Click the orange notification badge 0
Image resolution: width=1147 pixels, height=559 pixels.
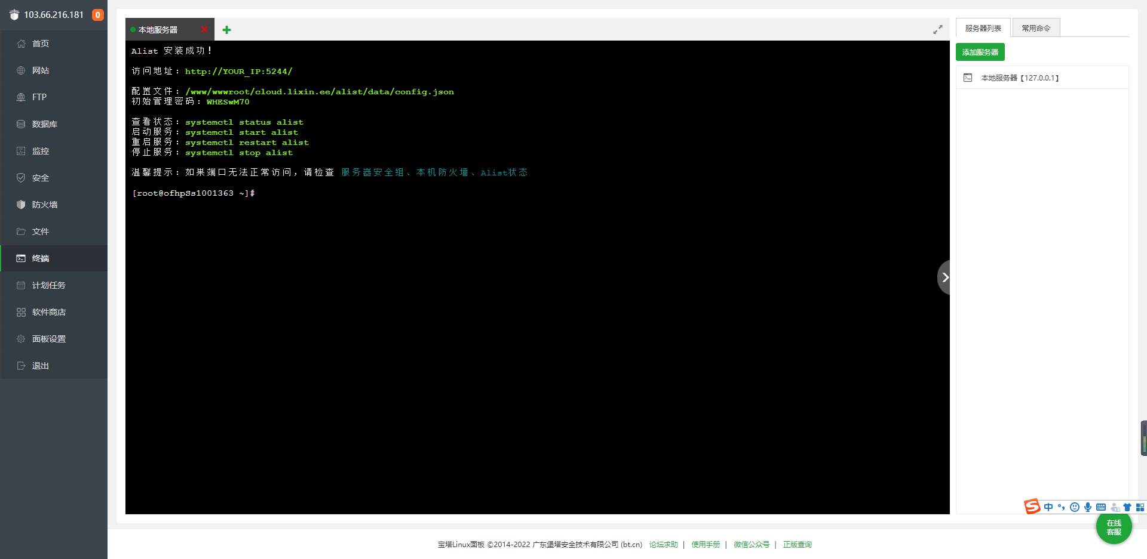pyautogui.click(x=97, y=15)
